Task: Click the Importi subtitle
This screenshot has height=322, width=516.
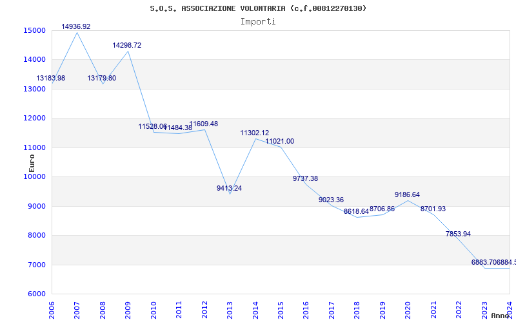Action: pos(258,22)
